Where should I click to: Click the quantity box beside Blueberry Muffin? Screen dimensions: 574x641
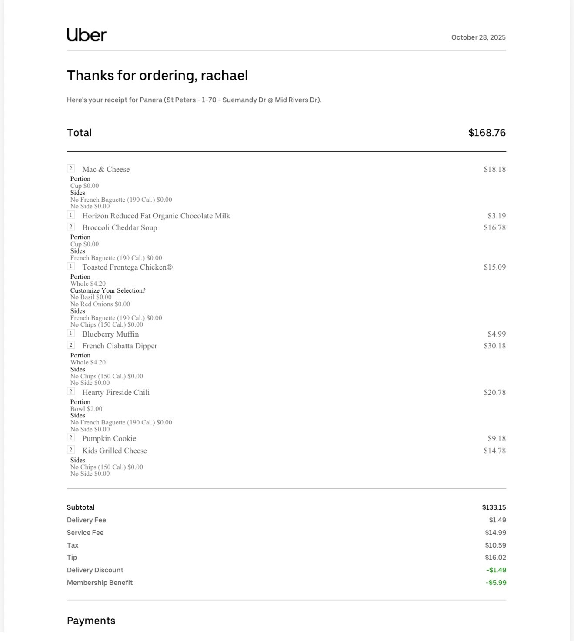pyautogui.click(x=71, y=333)
